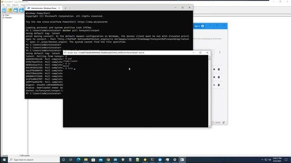
Task: Click the docker exec window title bar icon
Action: (65, 53)
